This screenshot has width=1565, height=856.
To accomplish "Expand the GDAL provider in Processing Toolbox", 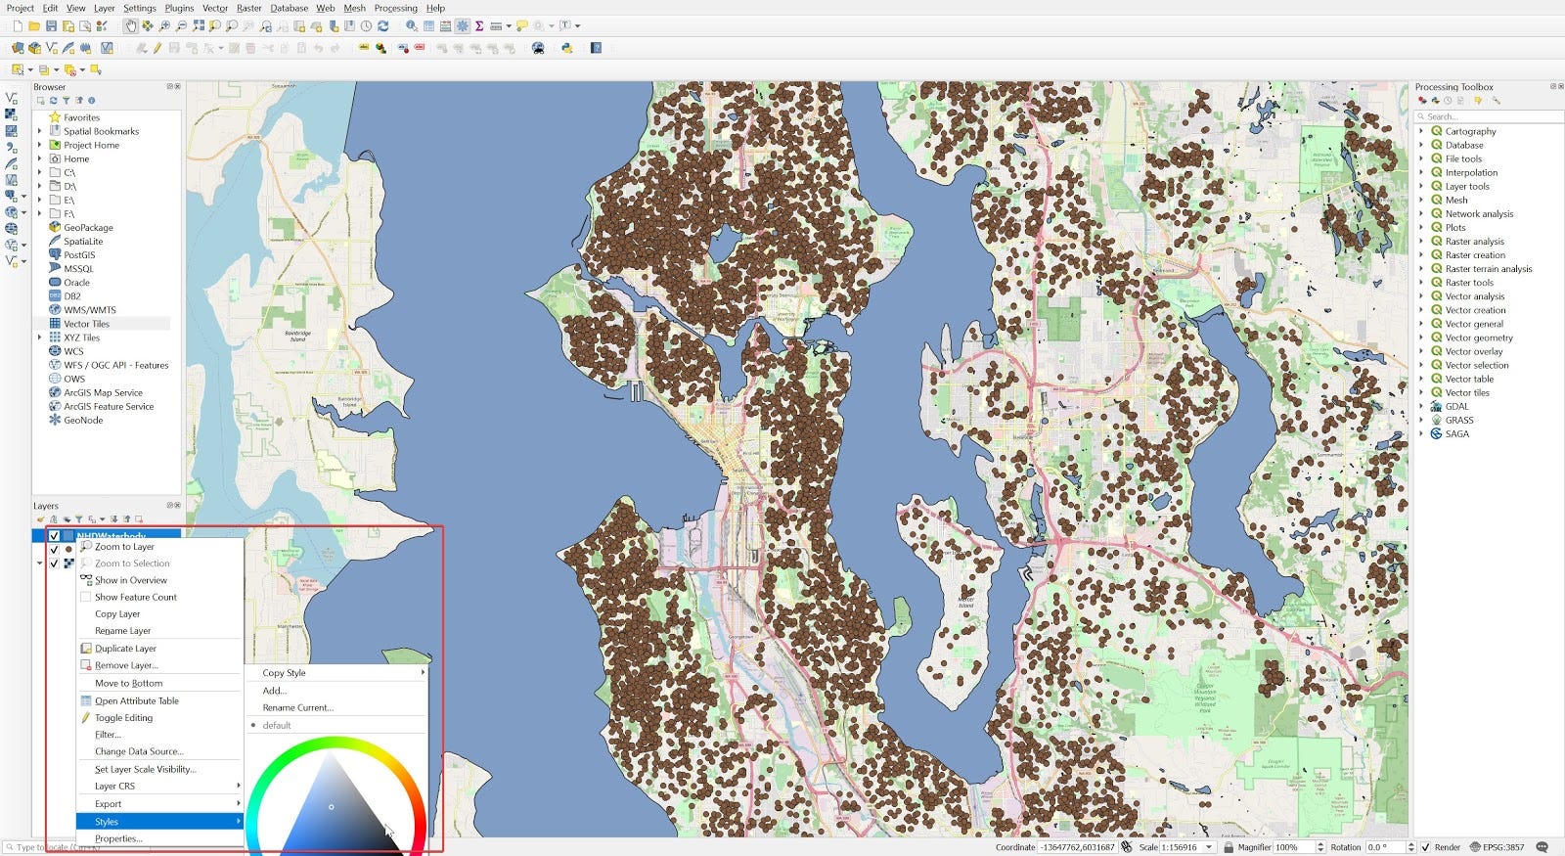I will [1421, 406].
